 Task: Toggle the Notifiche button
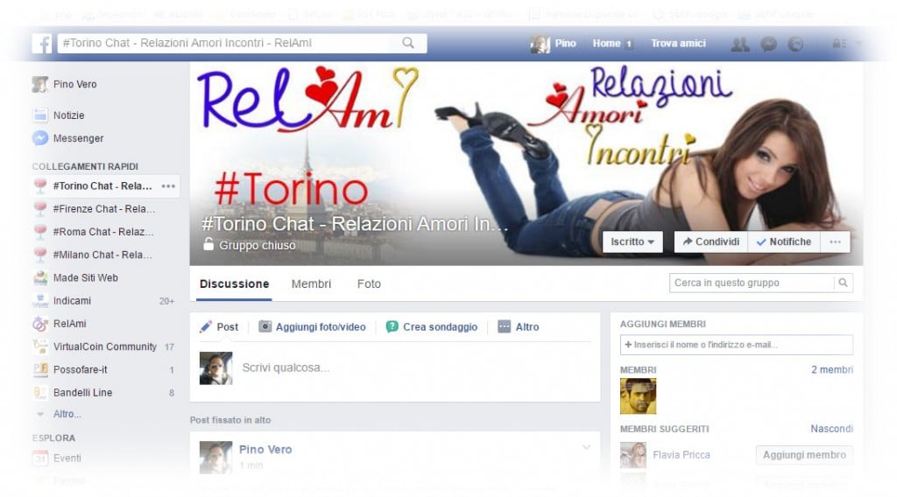click(x=784, y=241)
